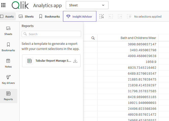The image size is (169, 121).
Task: Open Sheets in the top toolbar
Action: click(26, 17)
